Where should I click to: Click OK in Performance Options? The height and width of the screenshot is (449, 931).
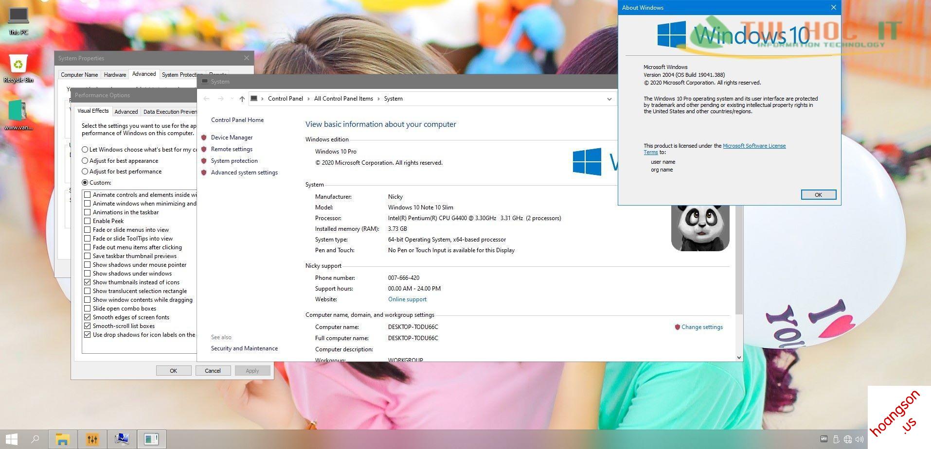click(x=174, y=371)
